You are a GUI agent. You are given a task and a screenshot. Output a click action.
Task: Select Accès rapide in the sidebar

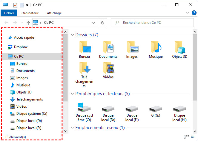tap(24, 38)
